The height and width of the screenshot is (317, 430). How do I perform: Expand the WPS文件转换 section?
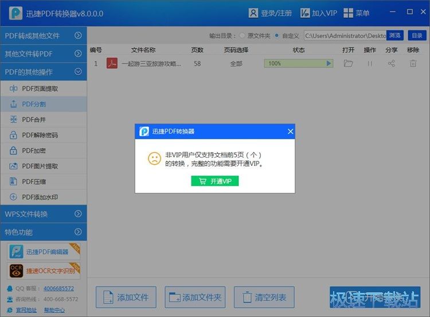pyautogui.click(x=44, y=214)
